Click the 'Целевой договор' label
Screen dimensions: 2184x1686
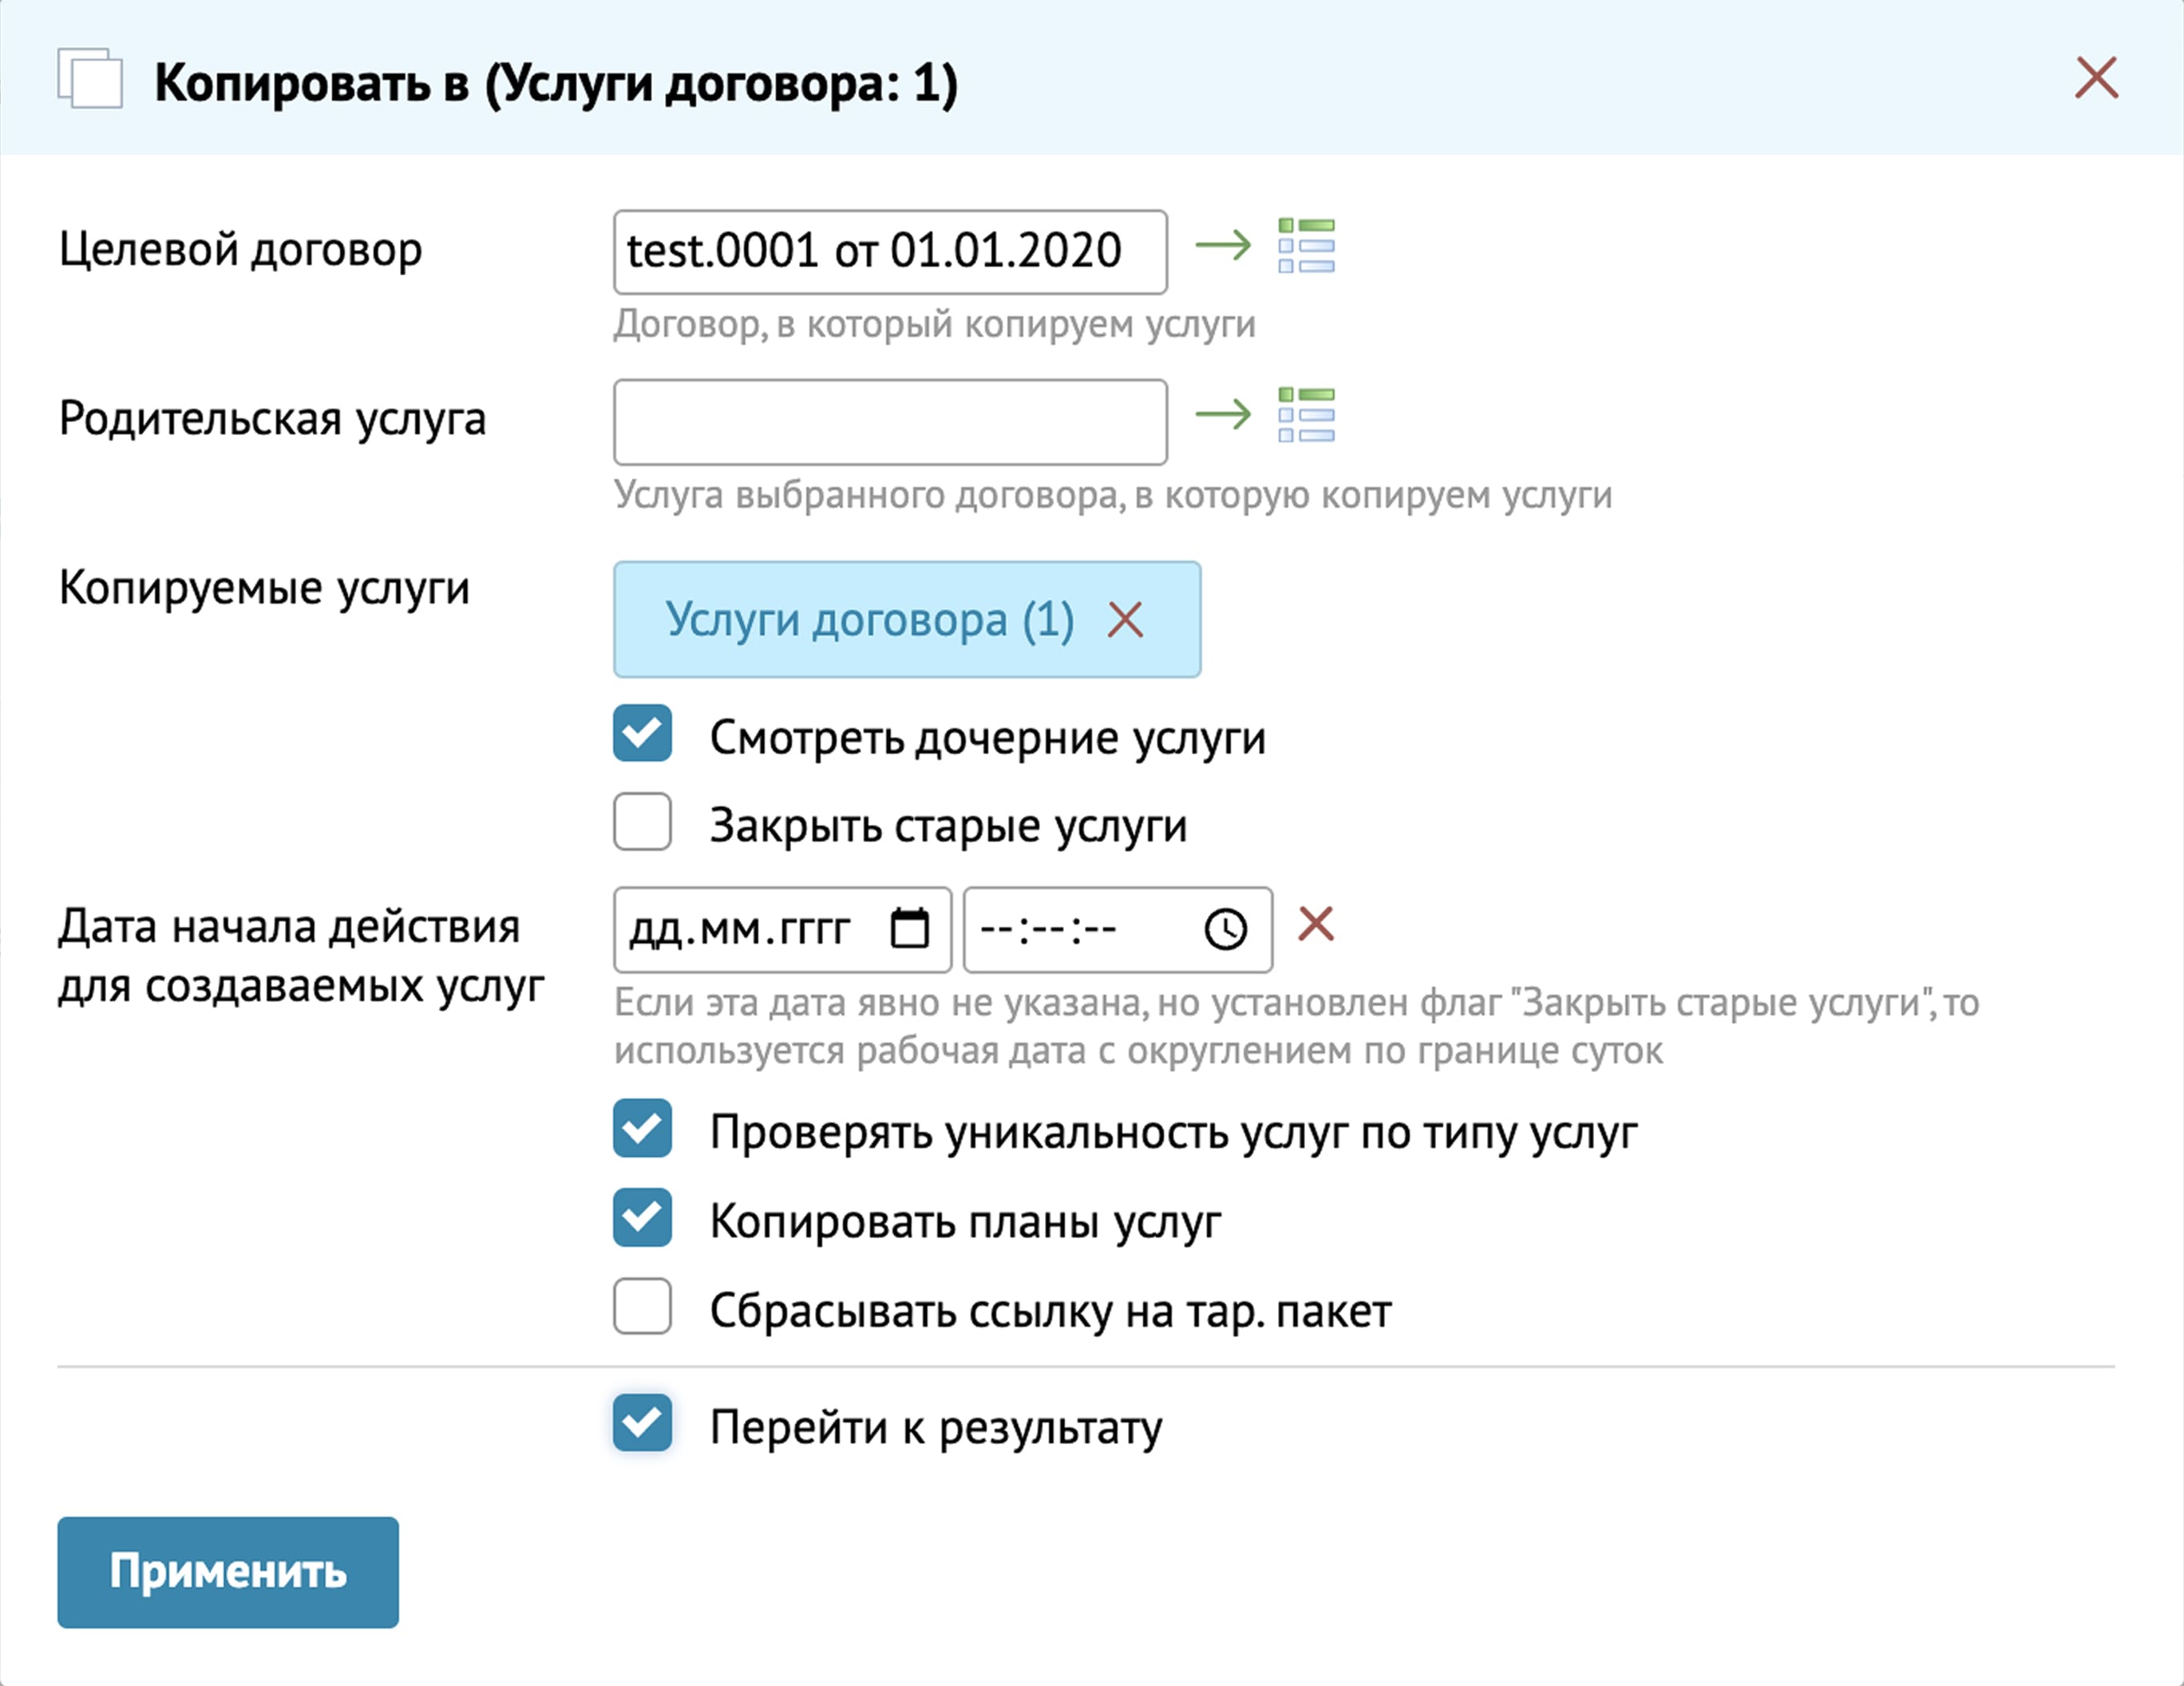point(240,250)
